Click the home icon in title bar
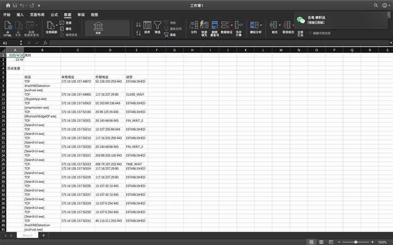The width and height of the screenshot is (393, 245). click(x=8, y=5)
